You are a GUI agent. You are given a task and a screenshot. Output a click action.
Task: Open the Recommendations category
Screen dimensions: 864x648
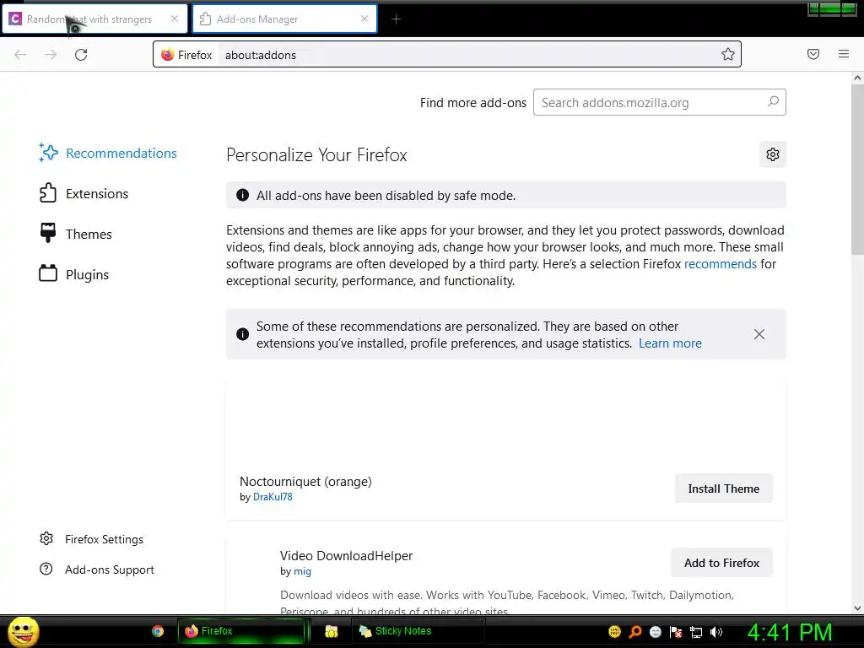[108, 154]
